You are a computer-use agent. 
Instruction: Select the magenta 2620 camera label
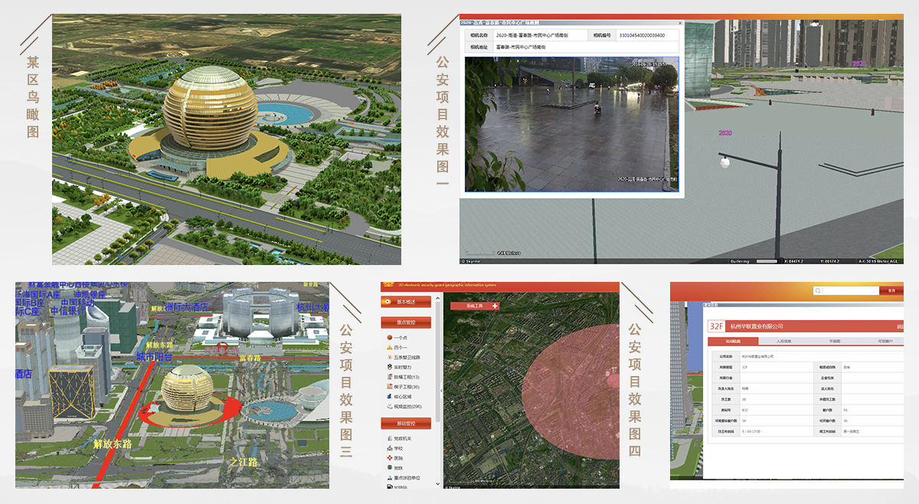click(725, 133)
